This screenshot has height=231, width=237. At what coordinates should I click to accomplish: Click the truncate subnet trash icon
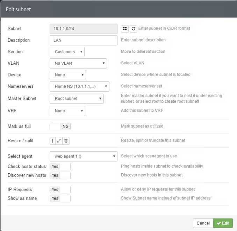pos(66,141)
